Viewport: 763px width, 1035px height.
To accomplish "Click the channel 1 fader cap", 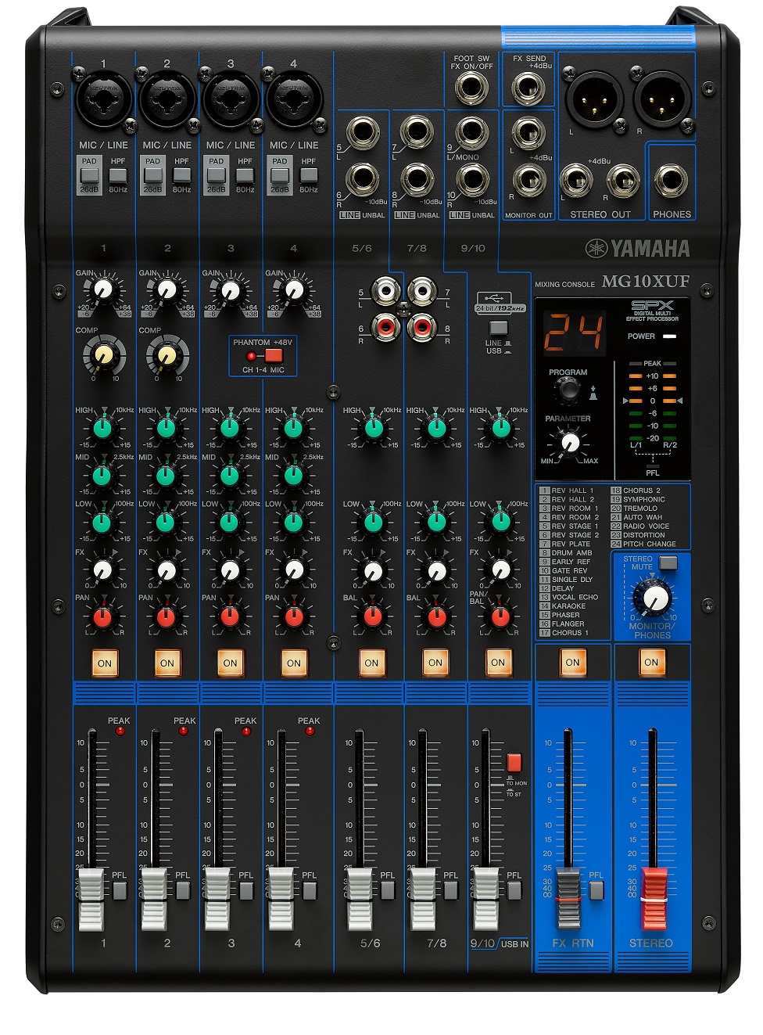I will pyautogui.click(x=91, y=899).
